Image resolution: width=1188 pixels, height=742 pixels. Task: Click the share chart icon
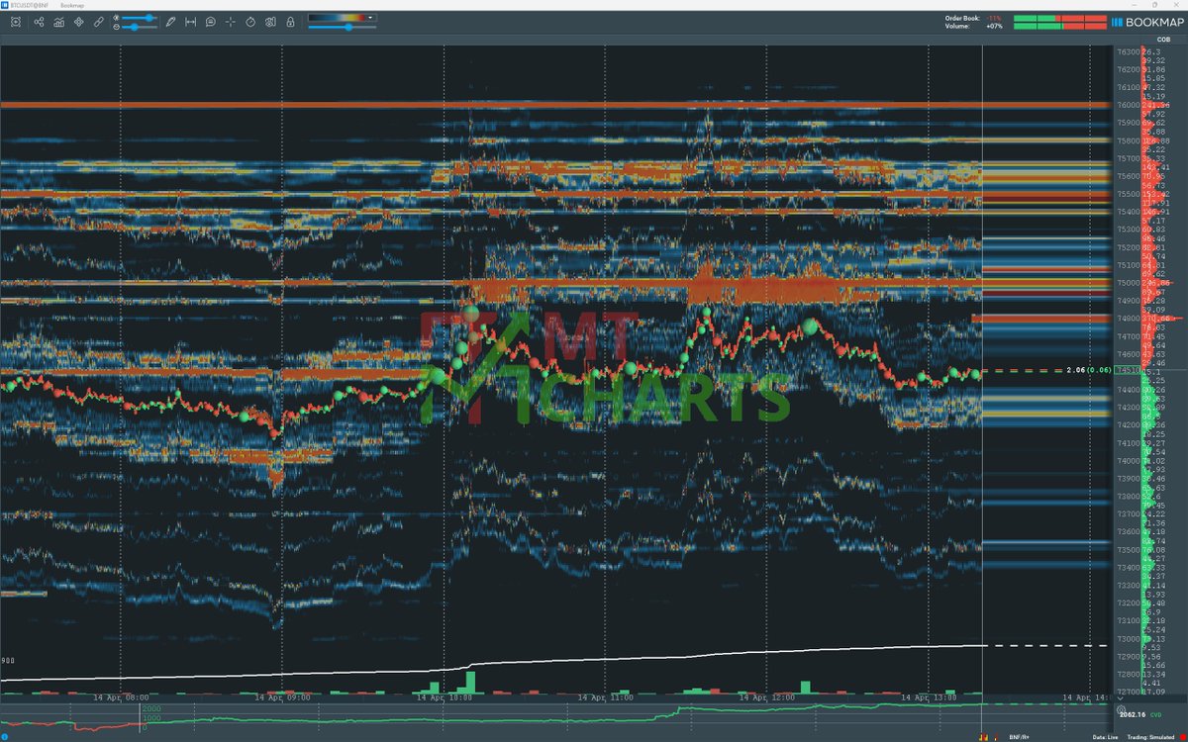click(x=39, y=21)
